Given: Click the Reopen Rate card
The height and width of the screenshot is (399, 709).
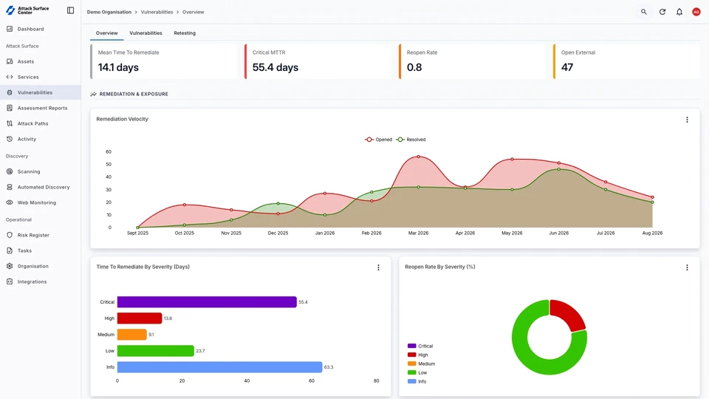Looking at the screenshot, I should point(472,61).
